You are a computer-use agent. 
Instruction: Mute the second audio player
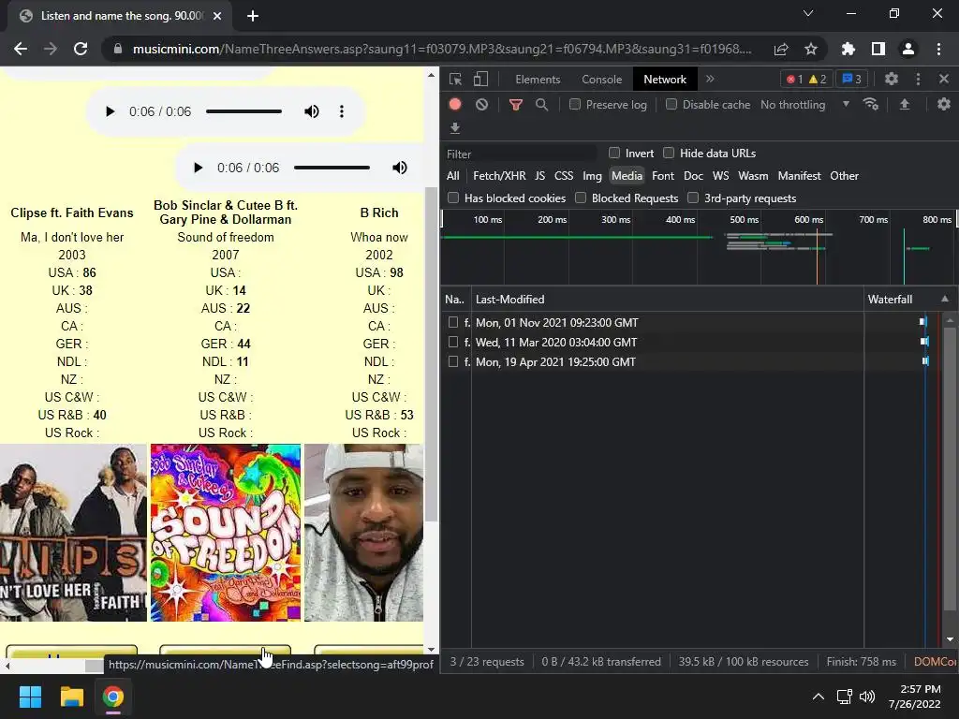tap(400, 168)
